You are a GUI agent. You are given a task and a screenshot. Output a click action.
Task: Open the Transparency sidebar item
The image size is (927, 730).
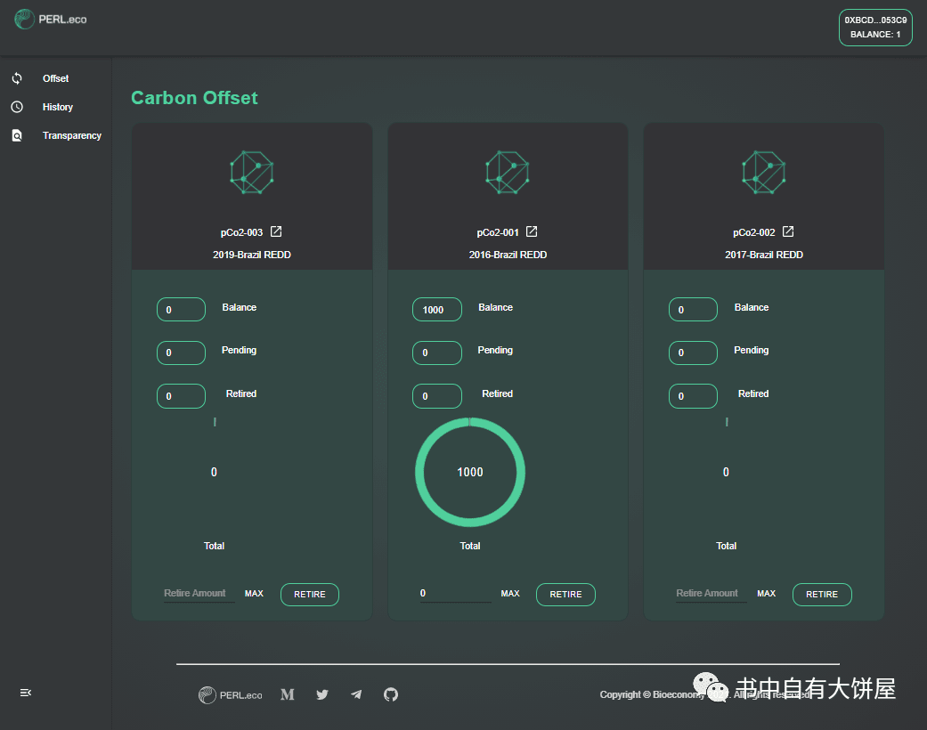pos(71,135)
